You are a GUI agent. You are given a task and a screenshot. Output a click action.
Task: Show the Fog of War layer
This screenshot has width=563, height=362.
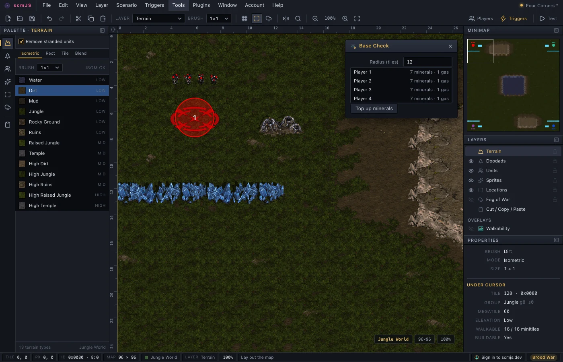tap(471, 200)
